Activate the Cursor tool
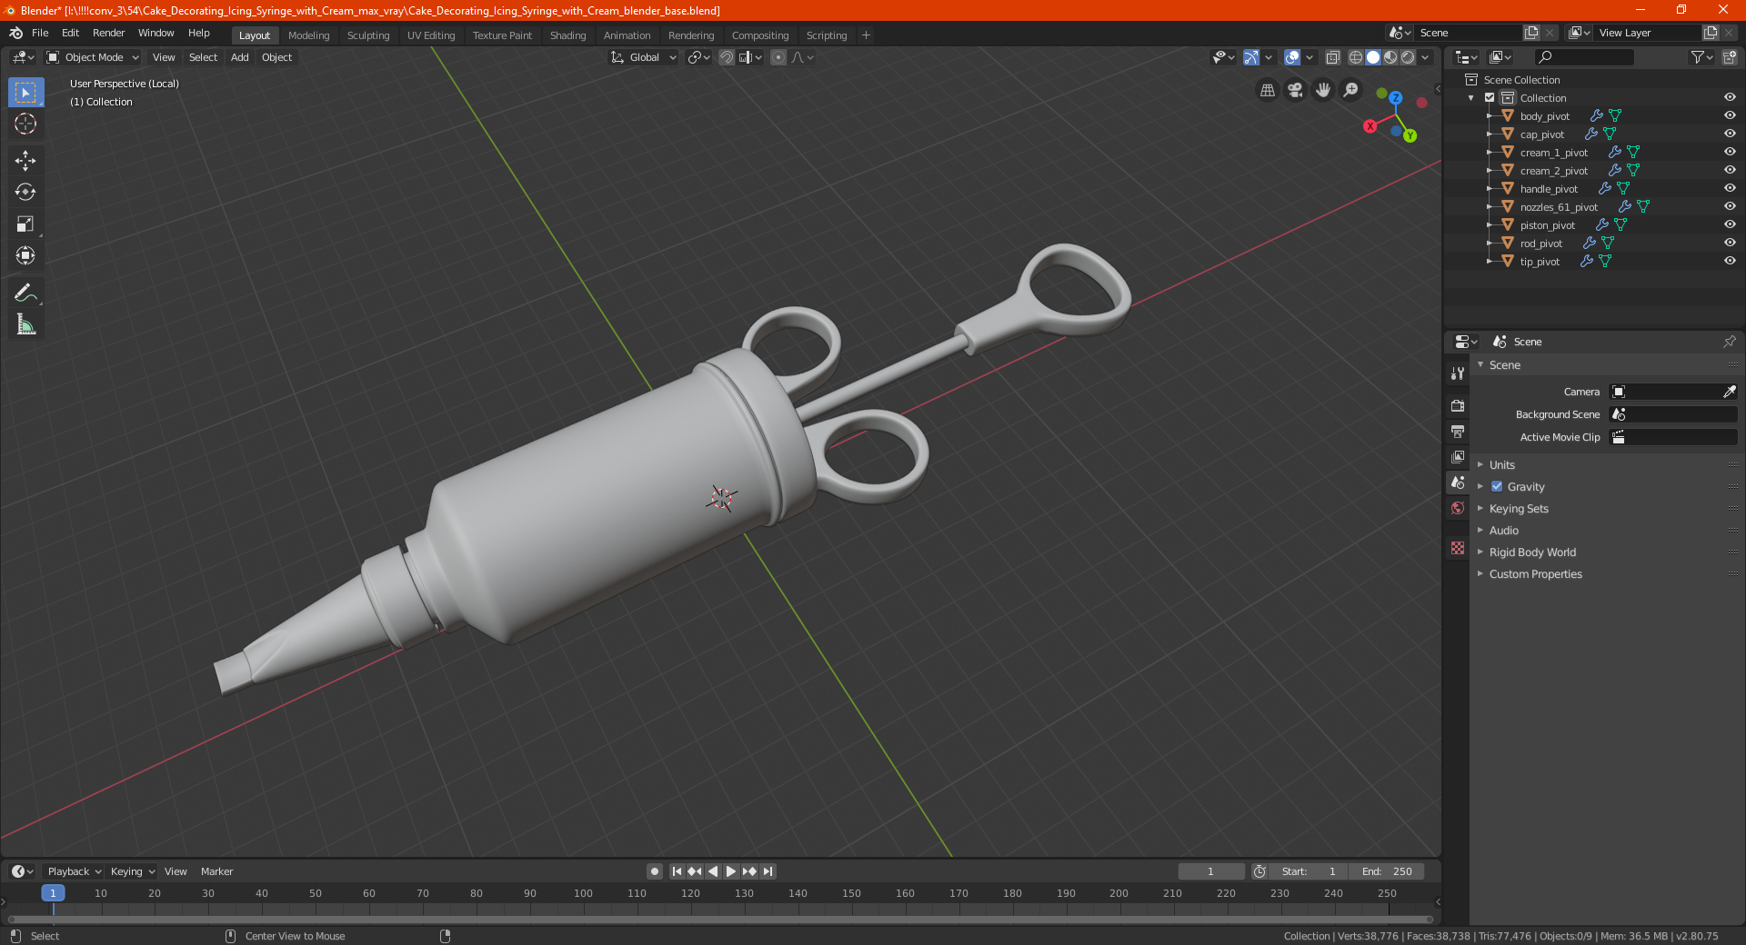Viewport: 1746px width, 945px height. coord(25,124)
